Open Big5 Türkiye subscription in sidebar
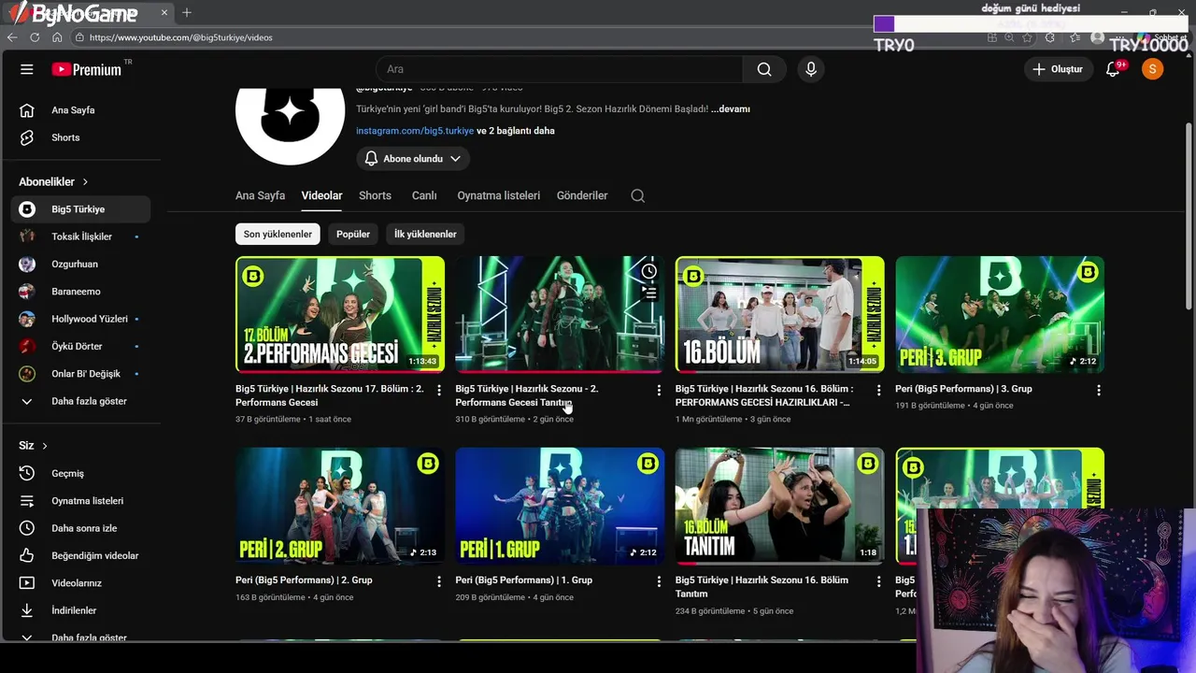The width and height of the screenshot is (1196, 673). pos(82,209)
